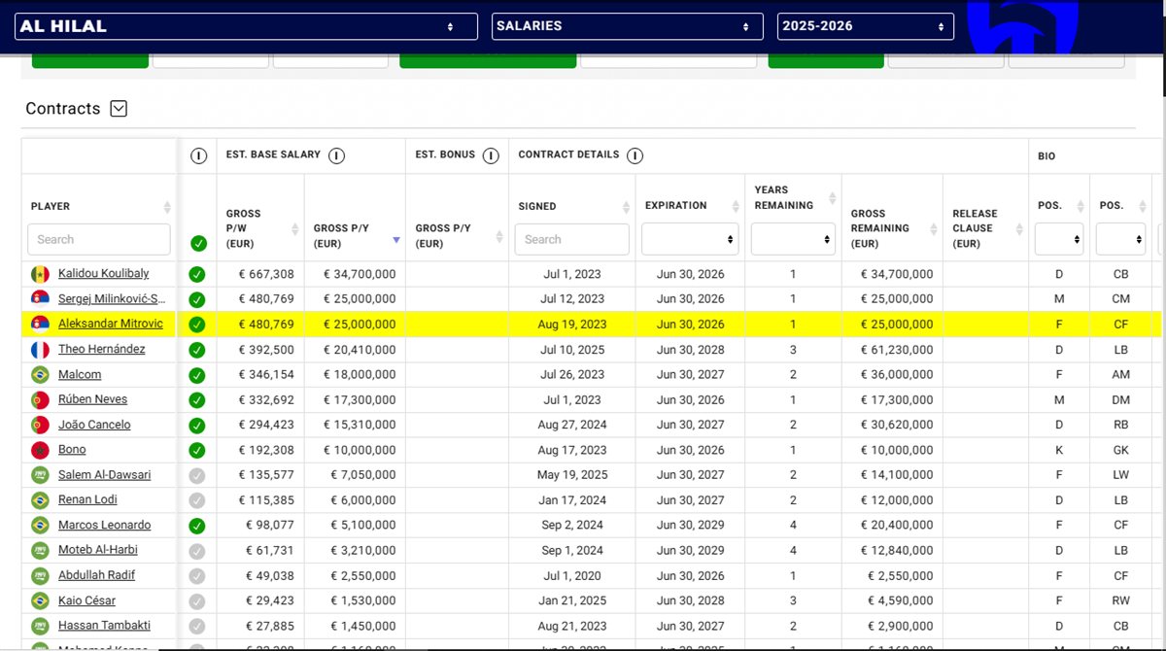The height and width of the screenshot is (651, 1166).
Task: Click the info icon beside Est. Base Salary
Action: point(336,155)
